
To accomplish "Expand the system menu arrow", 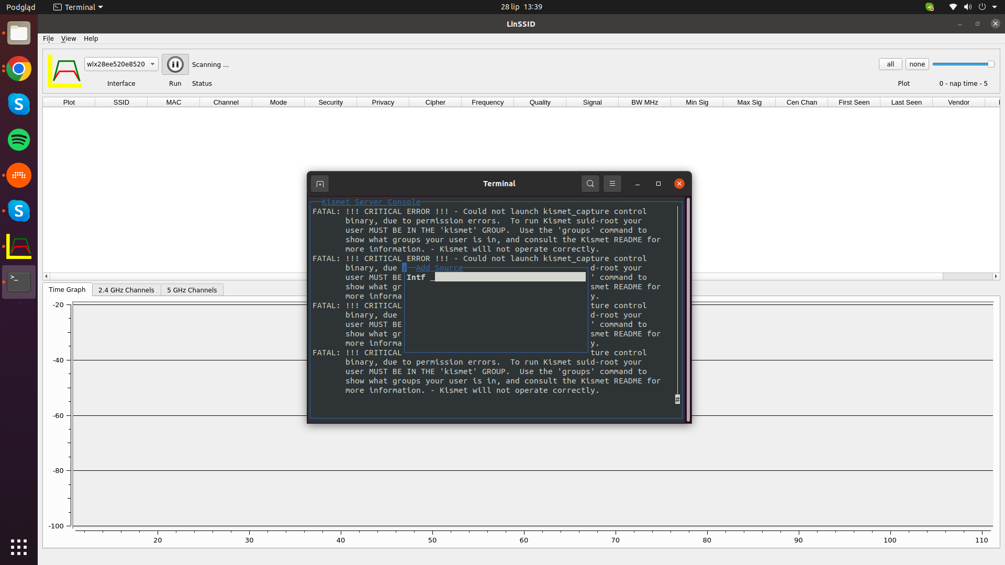I will tap(995, 7).
